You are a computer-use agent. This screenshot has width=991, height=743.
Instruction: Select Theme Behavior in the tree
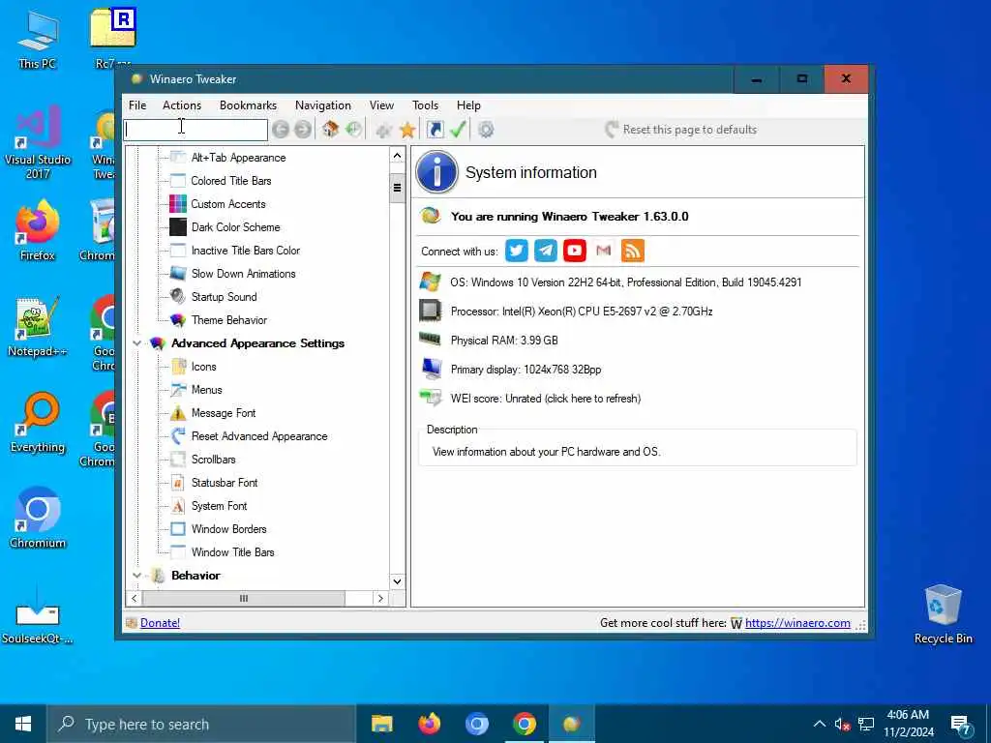pyautogui.click(x=229, y=319)
